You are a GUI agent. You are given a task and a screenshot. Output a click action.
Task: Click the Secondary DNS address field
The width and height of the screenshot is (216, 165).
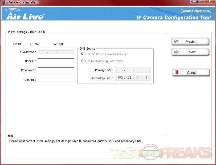133,78
